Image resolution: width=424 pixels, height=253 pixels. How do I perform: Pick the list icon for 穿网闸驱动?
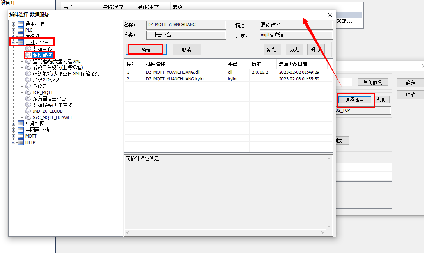click(21, 130)
